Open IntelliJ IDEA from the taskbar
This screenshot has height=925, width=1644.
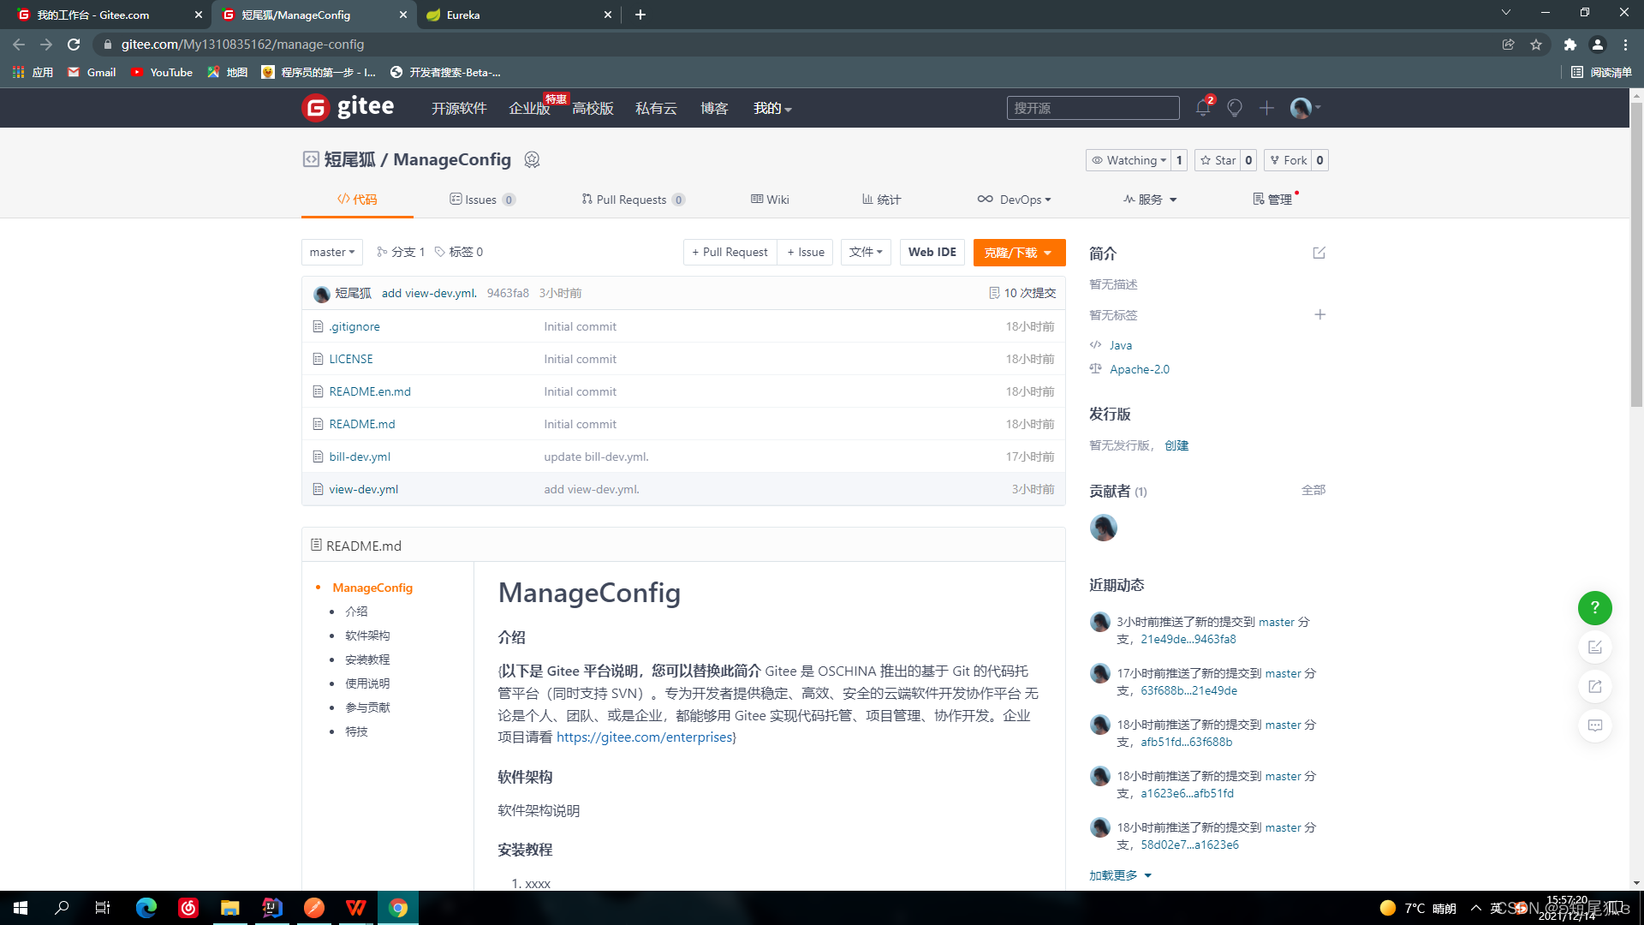(x=272, y=908)
